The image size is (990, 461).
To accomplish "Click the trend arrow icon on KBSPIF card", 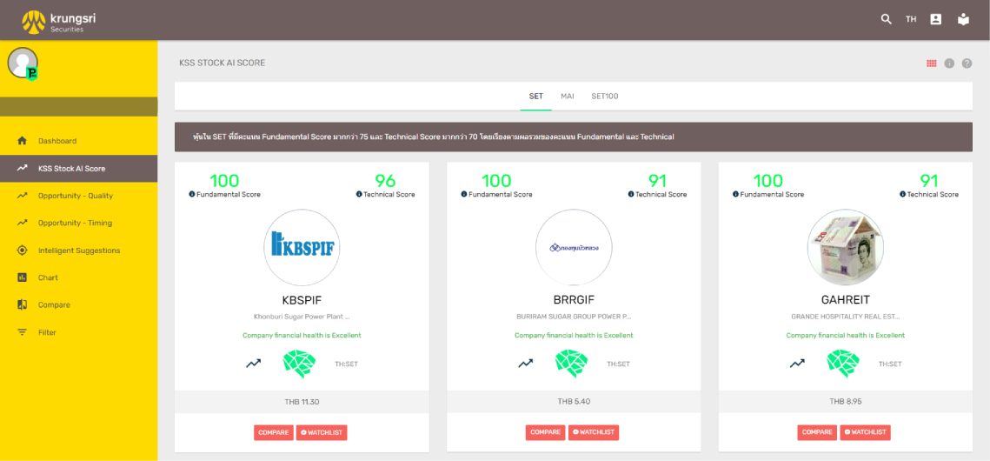I will (253, 364).
